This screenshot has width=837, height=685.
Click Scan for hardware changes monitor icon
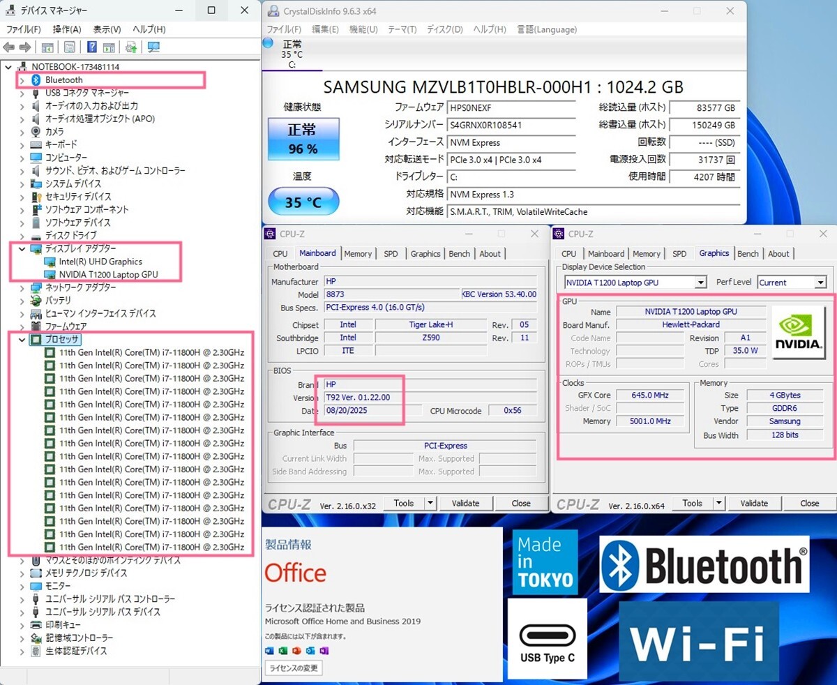[153, 47]
